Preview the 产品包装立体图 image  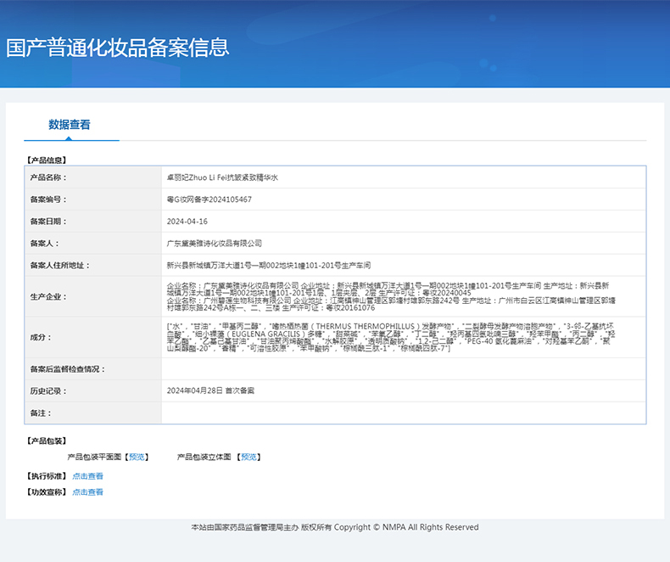248,457
